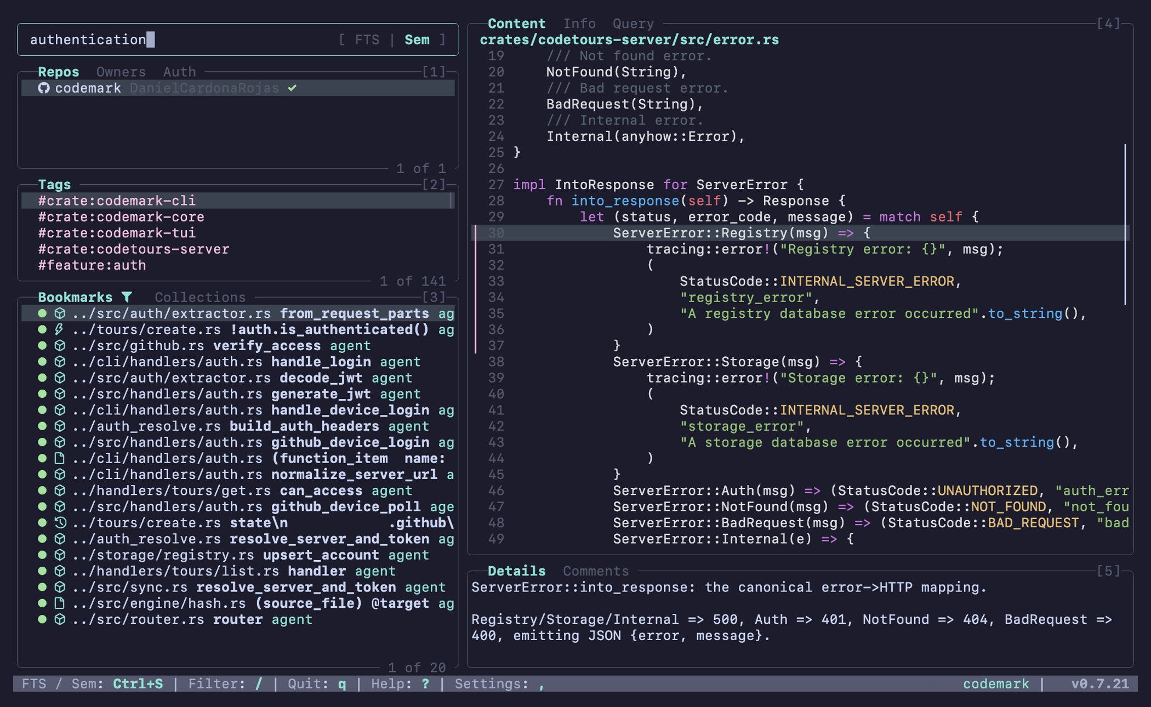The image size is (1151, 707).
Task: Click the Settings , shortcut in status bar
Action: click(500, 684)
